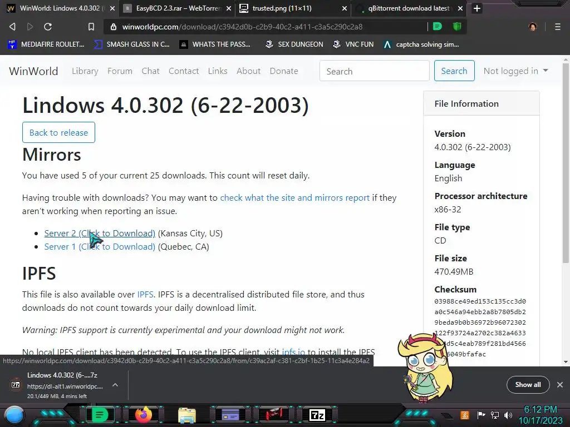Download from Server 1 Quebec mirror
Image resolution: width=570 pixels, height=427 pixels.
pyautogui.click(x=100, y=247)
